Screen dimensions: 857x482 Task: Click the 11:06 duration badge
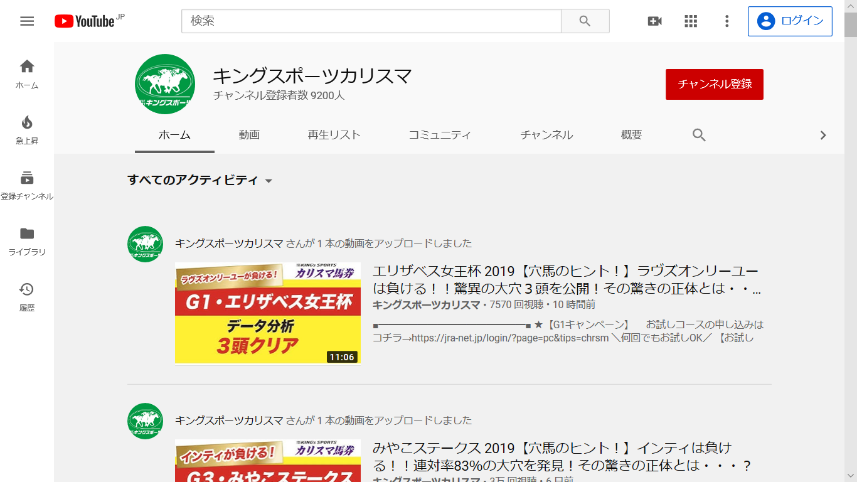pyautogui.click(x=342, y=357)
